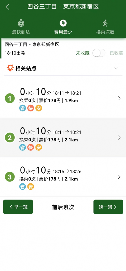The width and height of the screenshot is (126, 271).
Task: Toggle the favorite 收藏 switch
Action: [99, 53]
